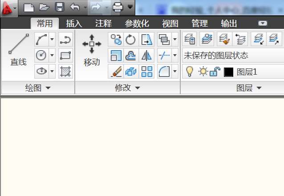
Task: Click the black layer color swatch
Action: click(x=228, y=72)
